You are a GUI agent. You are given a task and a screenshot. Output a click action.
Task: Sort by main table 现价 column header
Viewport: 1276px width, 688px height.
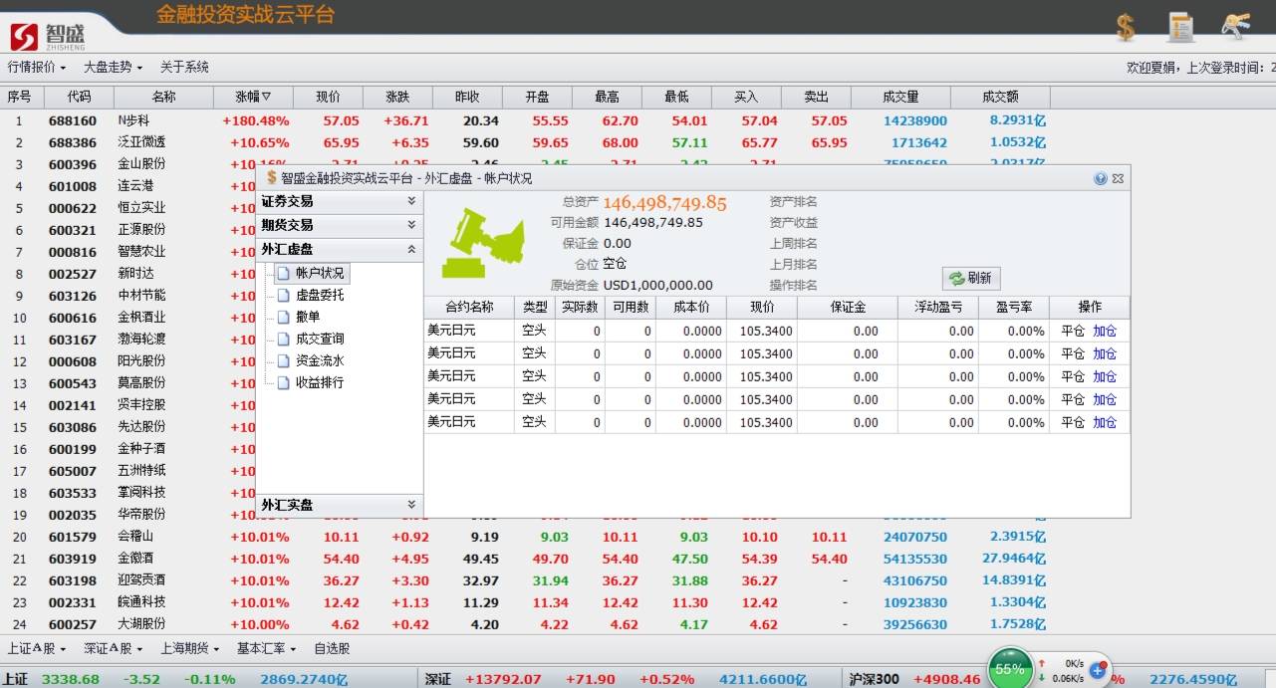328,97
